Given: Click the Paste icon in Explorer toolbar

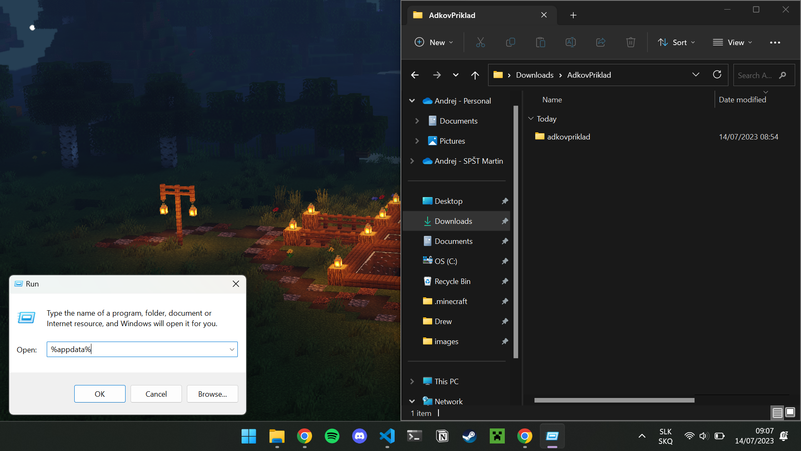Looking at the screenshot, I should click(540, 42).
